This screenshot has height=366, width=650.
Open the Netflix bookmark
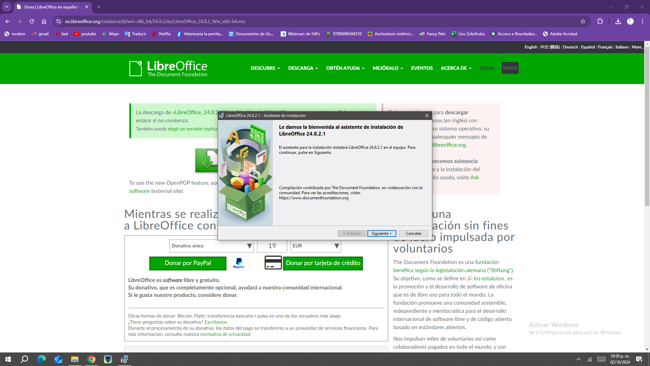[x=161, y=34]
